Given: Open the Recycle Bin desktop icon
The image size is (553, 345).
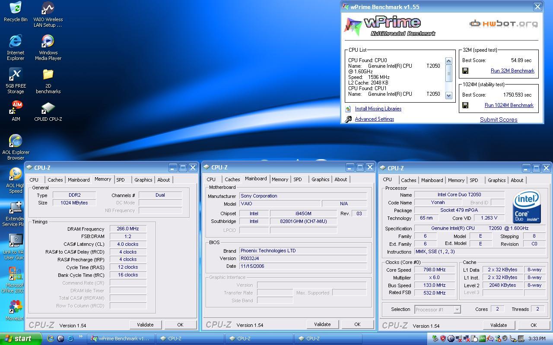Looking at the screenshot, I should click(x=16, y=12).
